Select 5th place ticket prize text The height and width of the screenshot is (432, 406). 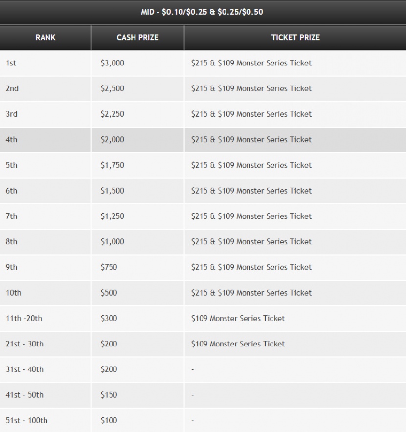[x=251, y=165]
